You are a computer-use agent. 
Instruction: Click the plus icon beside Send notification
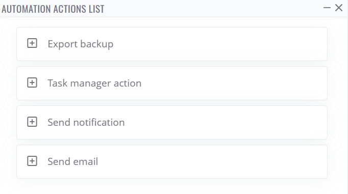coord(32,122)
